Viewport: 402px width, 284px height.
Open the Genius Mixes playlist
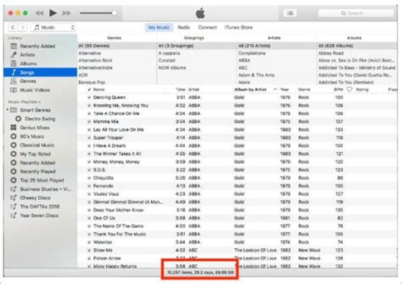tap(34, 128)
